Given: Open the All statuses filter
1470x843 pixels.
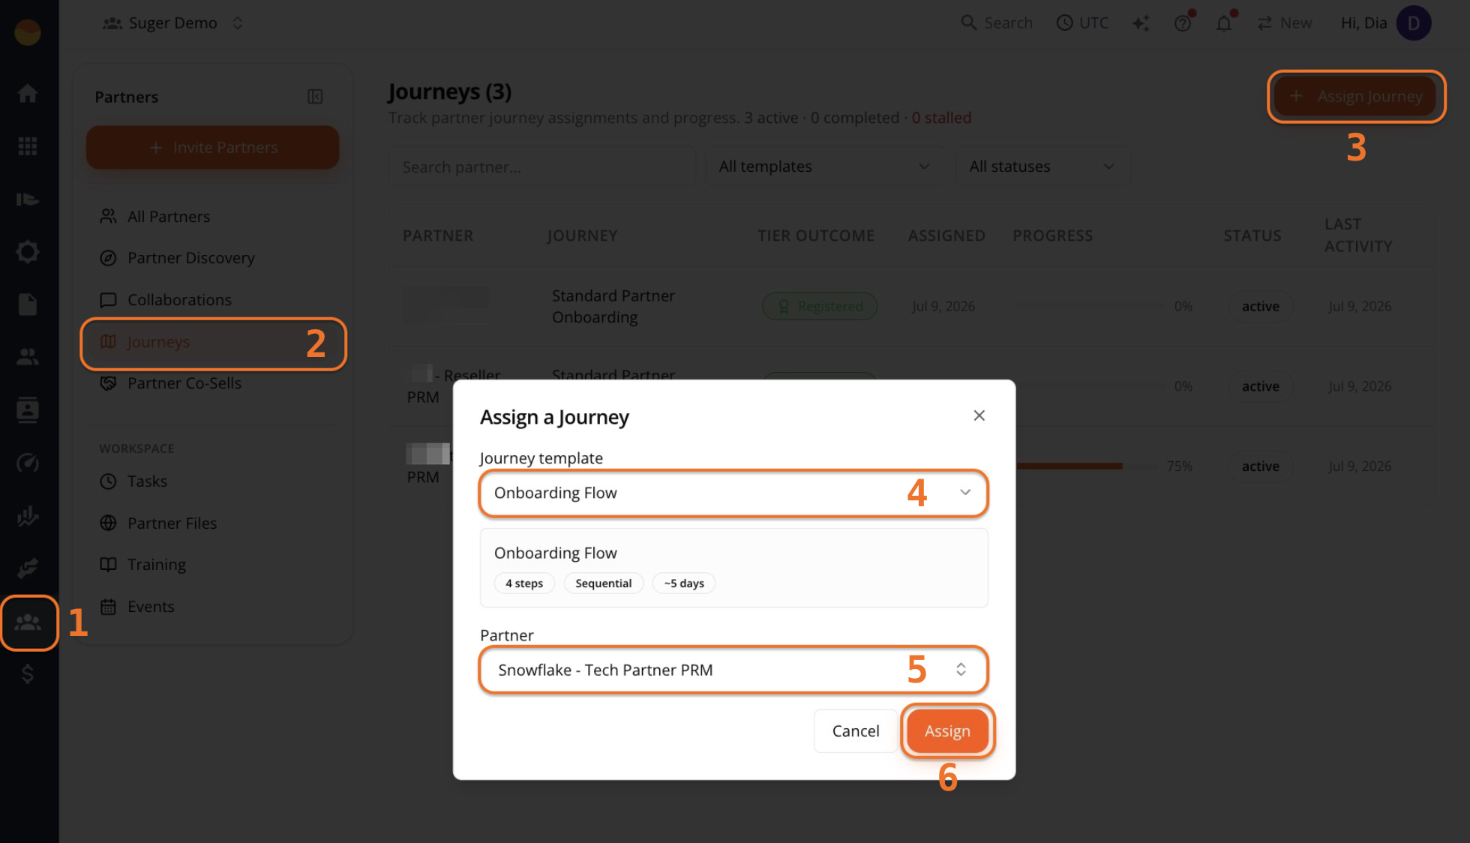Looking at the screenshot, I should pyautogui.click(x=1042, y=166).
